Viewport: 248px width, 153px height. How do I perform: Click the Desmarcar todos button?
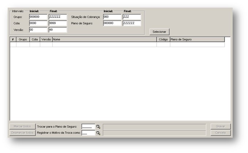pyautogui.click(x=22, y=133)
